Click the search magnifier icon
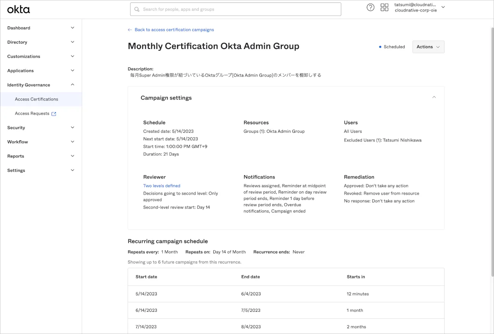 [137, 9]
